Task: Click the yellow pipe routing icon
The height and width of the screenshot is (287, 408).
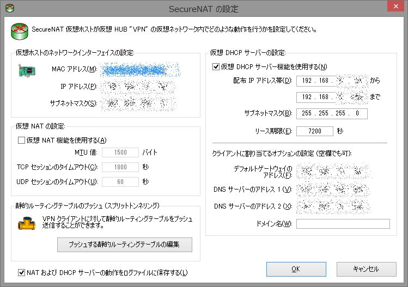Action: pos(27,223)
